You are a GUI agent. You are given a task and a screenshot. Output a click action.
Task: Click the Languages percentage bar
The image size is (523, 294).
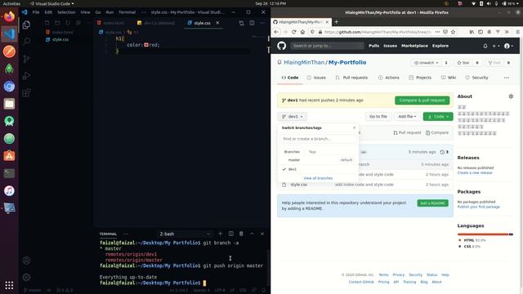coord(485,234)
